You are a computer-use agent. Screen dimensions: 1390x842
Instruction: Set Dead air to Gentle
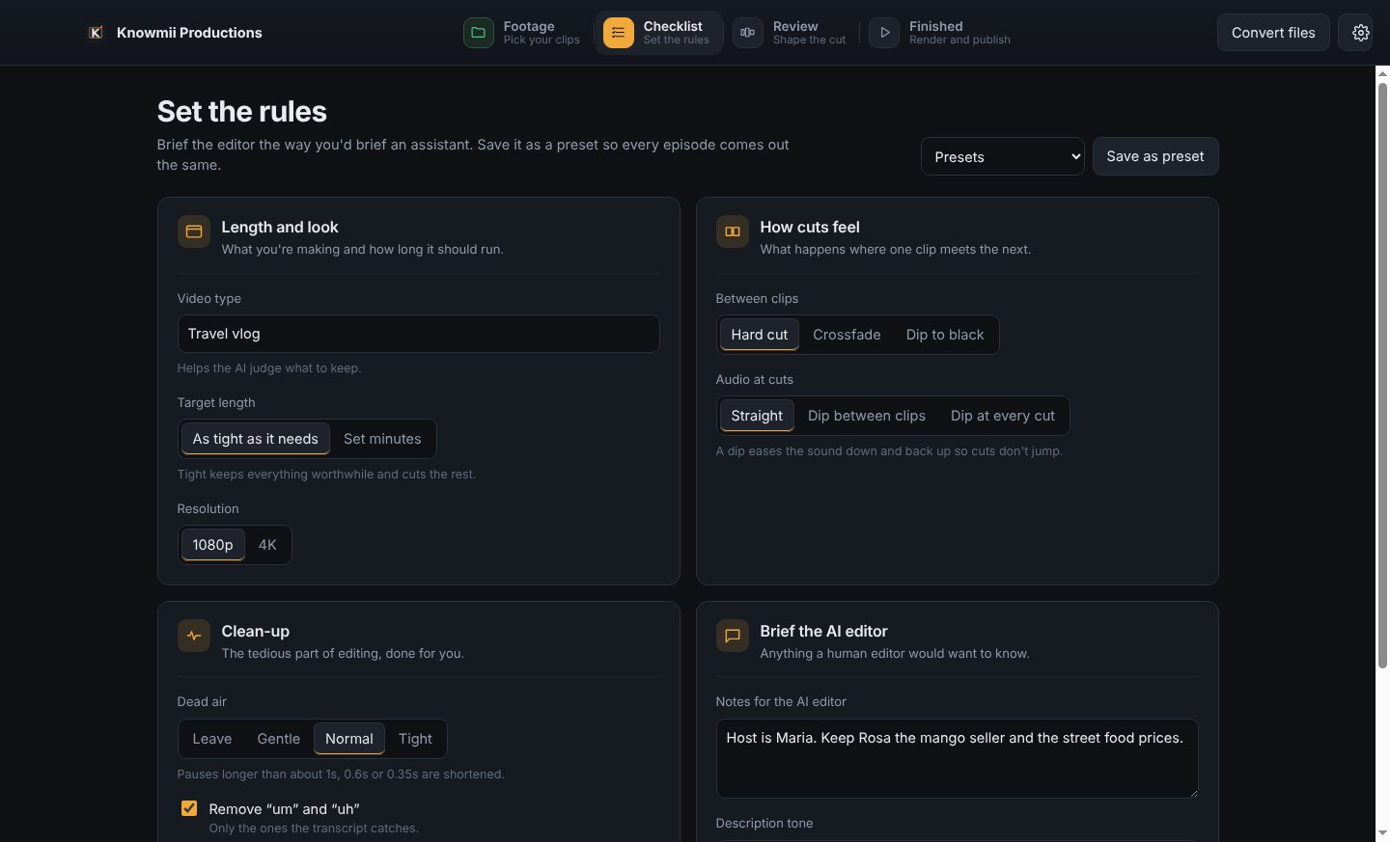point(279,739)
